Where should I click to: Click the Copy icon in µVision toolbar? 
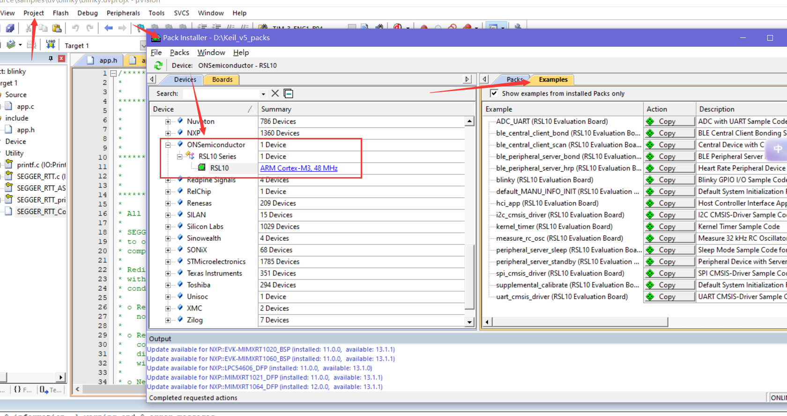(x=43, y=28)
